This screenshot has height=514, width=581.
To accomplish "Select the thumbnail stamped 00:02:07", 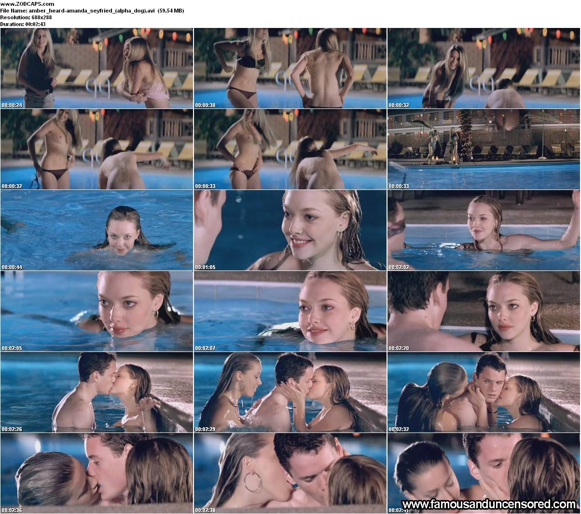I will pos(290,311).
